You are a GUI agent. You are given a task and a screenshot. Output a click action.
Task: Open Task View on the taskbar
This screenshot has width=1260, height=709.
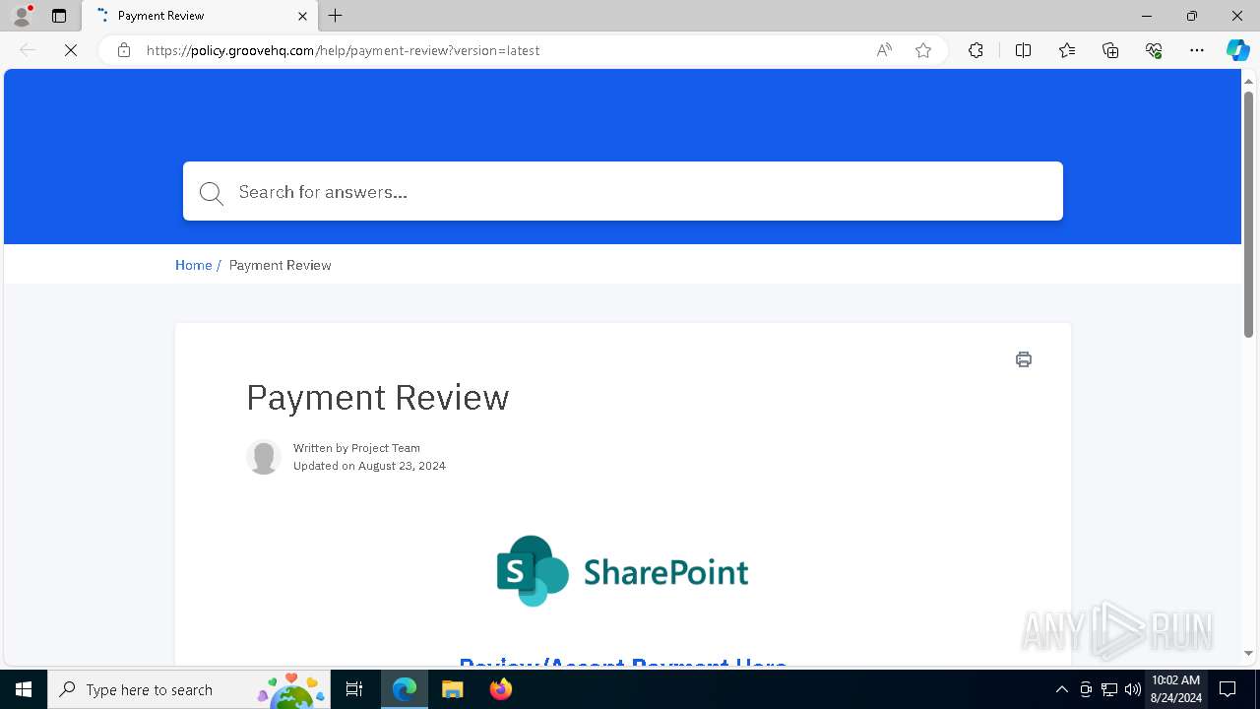[x=355, y=689]
